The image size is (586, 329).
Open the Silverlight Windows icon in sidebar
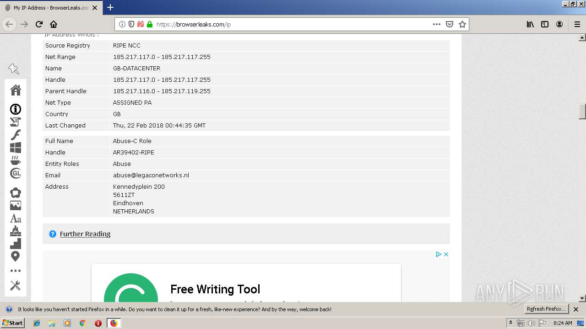coord(16,148)
